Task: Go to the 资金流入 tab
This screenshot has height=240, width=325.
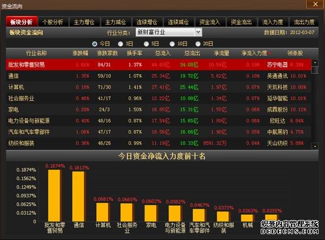Action: pyautogui.click(x=209, y=22)
